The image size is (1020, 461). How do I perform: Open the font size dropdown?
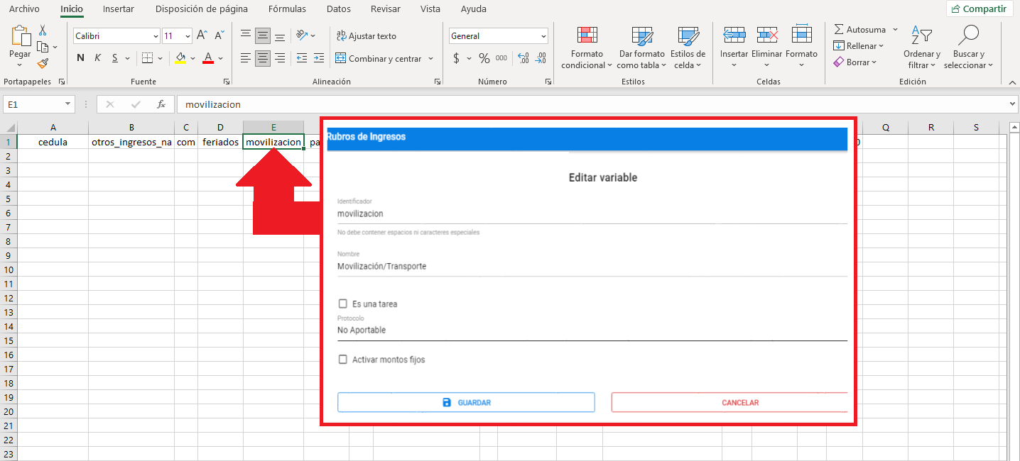point(188,36)
